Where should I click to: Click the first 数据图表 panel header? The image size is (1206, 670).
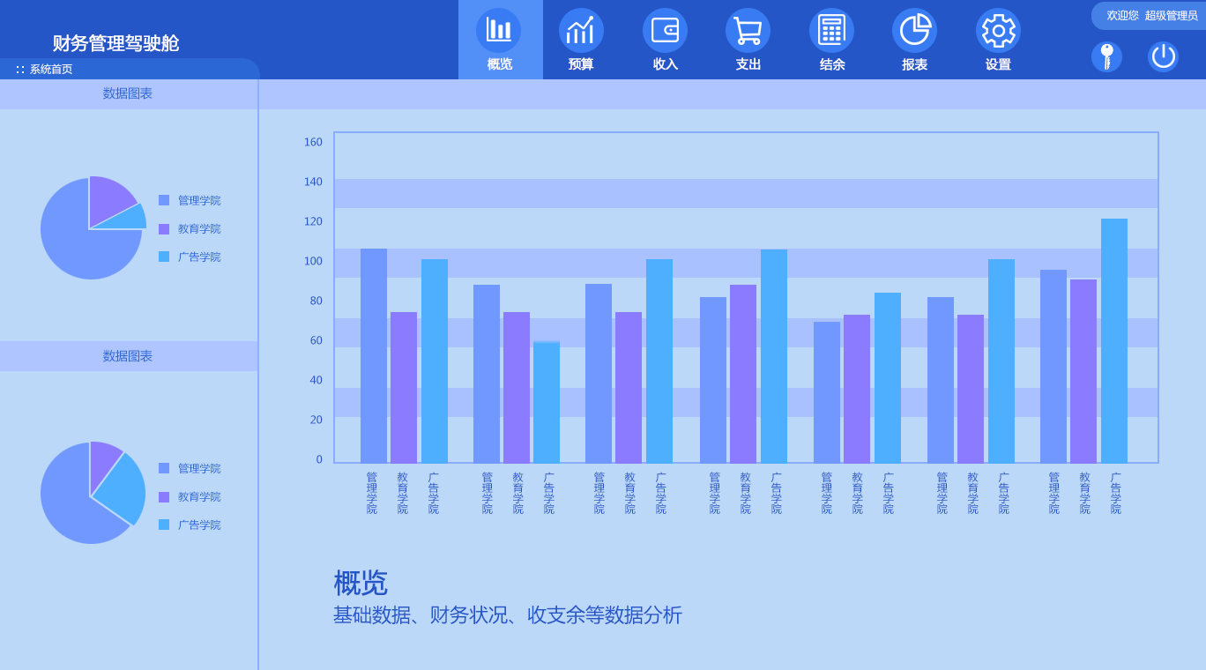(x=128, y=93)
